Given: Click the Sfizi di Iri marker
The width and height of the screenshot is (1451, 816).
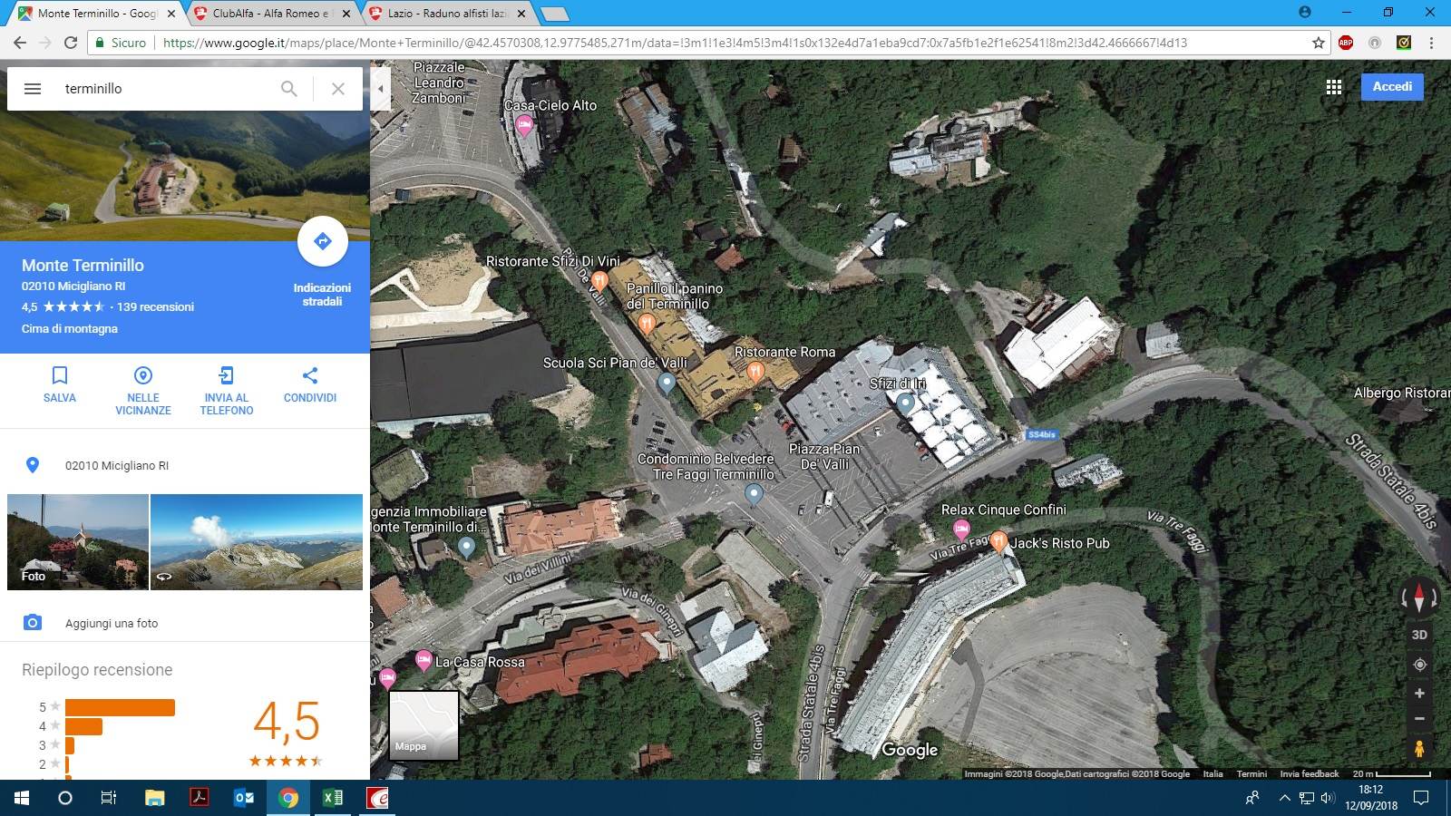Looking at the screenshot, I should tap(905, 403).
